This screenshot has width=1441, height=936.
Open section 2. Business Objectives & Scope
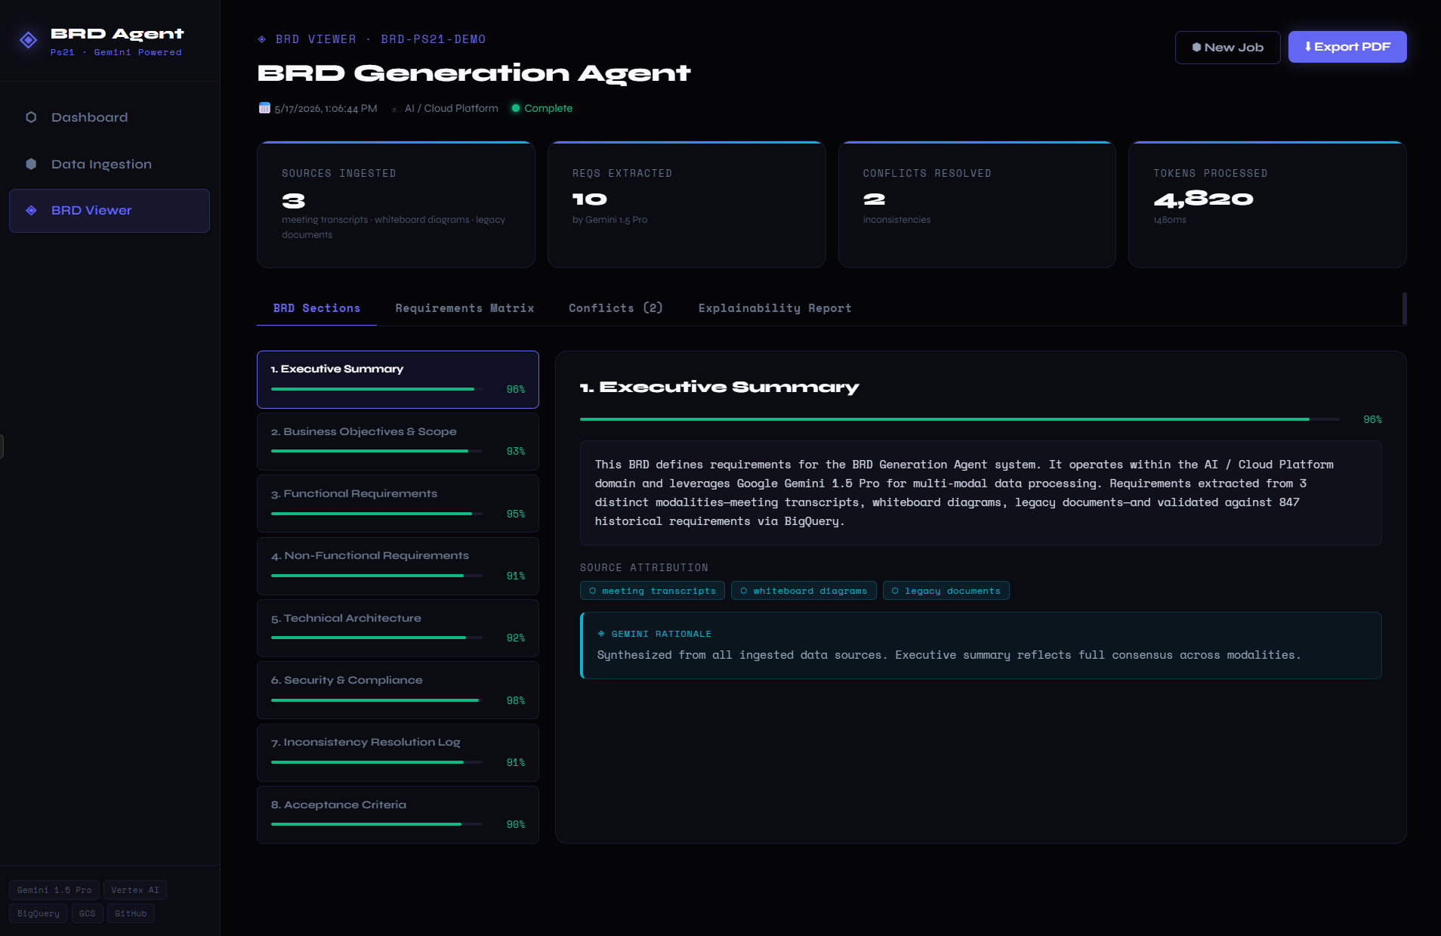click(x=398, y=442)
